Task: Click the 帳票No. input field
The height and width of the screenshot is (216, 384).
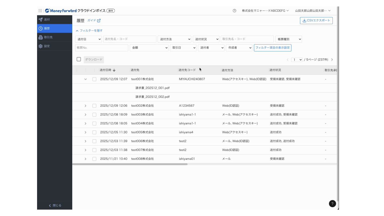Action: [x=102, y=48]
